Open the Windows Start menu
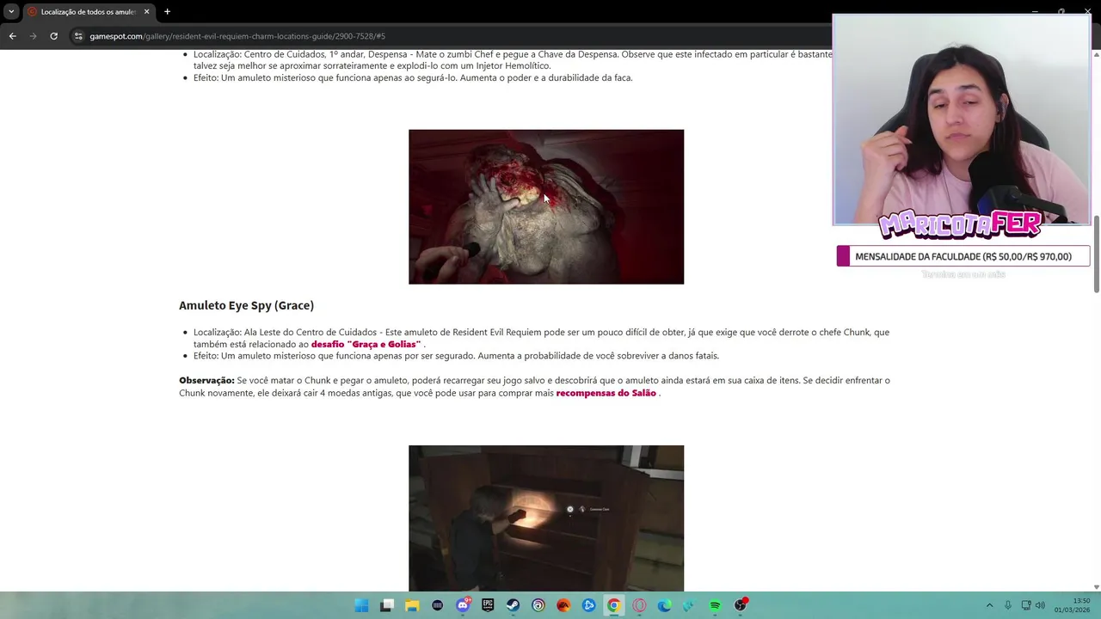Viewport: 1101px width, 619px height. (x=362, y=605)
